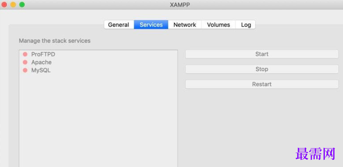
Task: Click the red status dot beside Apache
Action: (25, 62)
